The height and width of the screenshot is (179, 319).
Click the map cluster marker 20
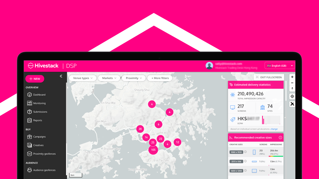pos(140,129)
